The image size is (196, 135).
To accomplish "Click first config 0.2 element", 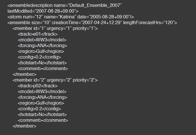I will click(39, 57).
